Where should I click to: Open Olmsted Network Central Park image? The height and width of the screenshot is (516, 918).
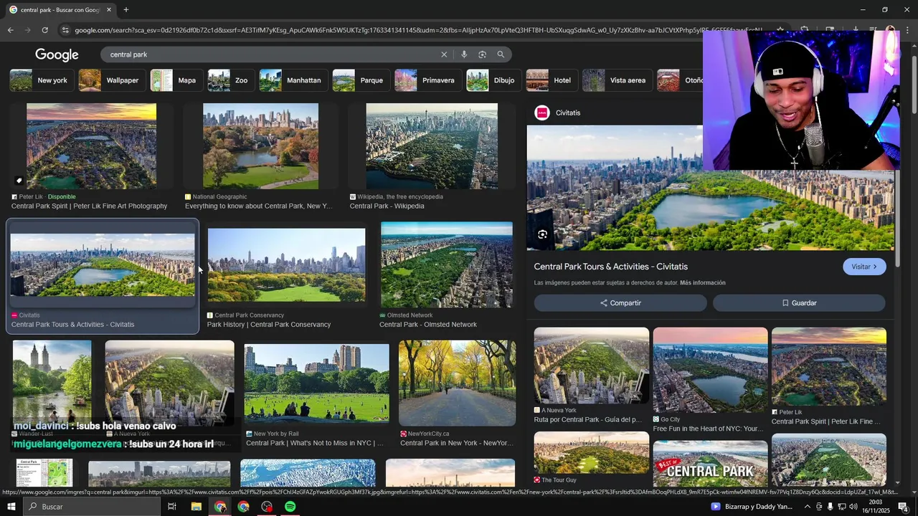tap(447, 264)
